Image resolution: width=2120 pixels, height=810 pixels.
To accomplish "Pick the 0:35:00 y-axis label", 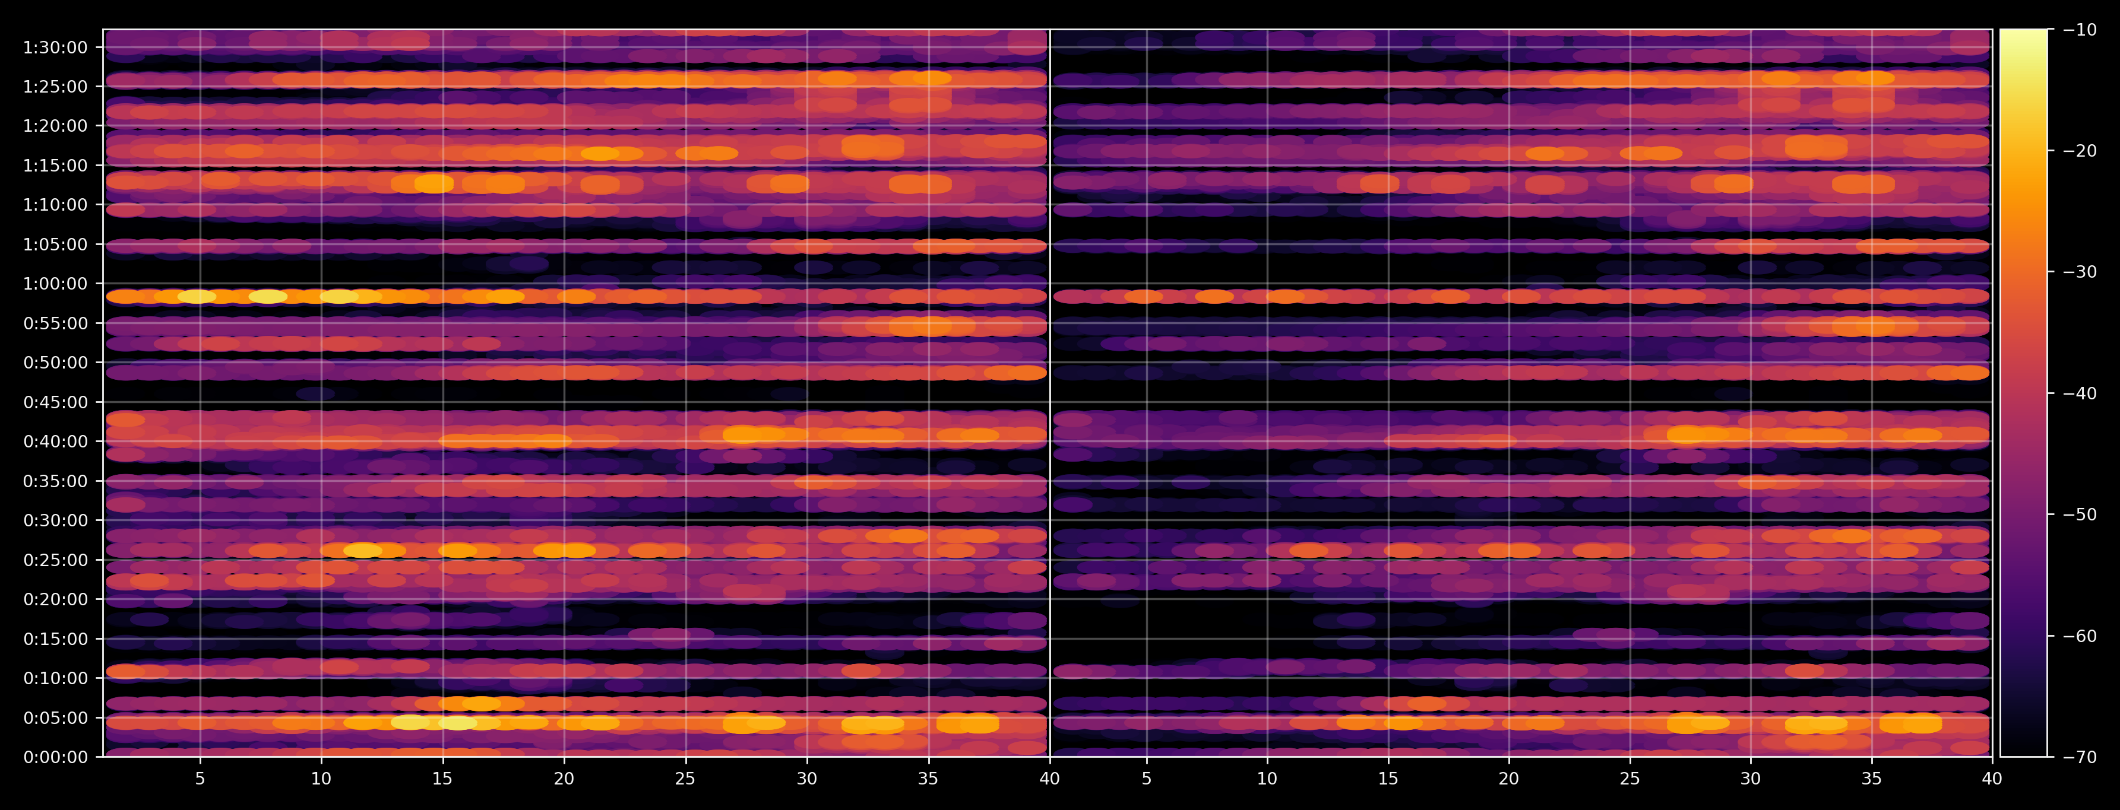I will [x=55, y=481].
